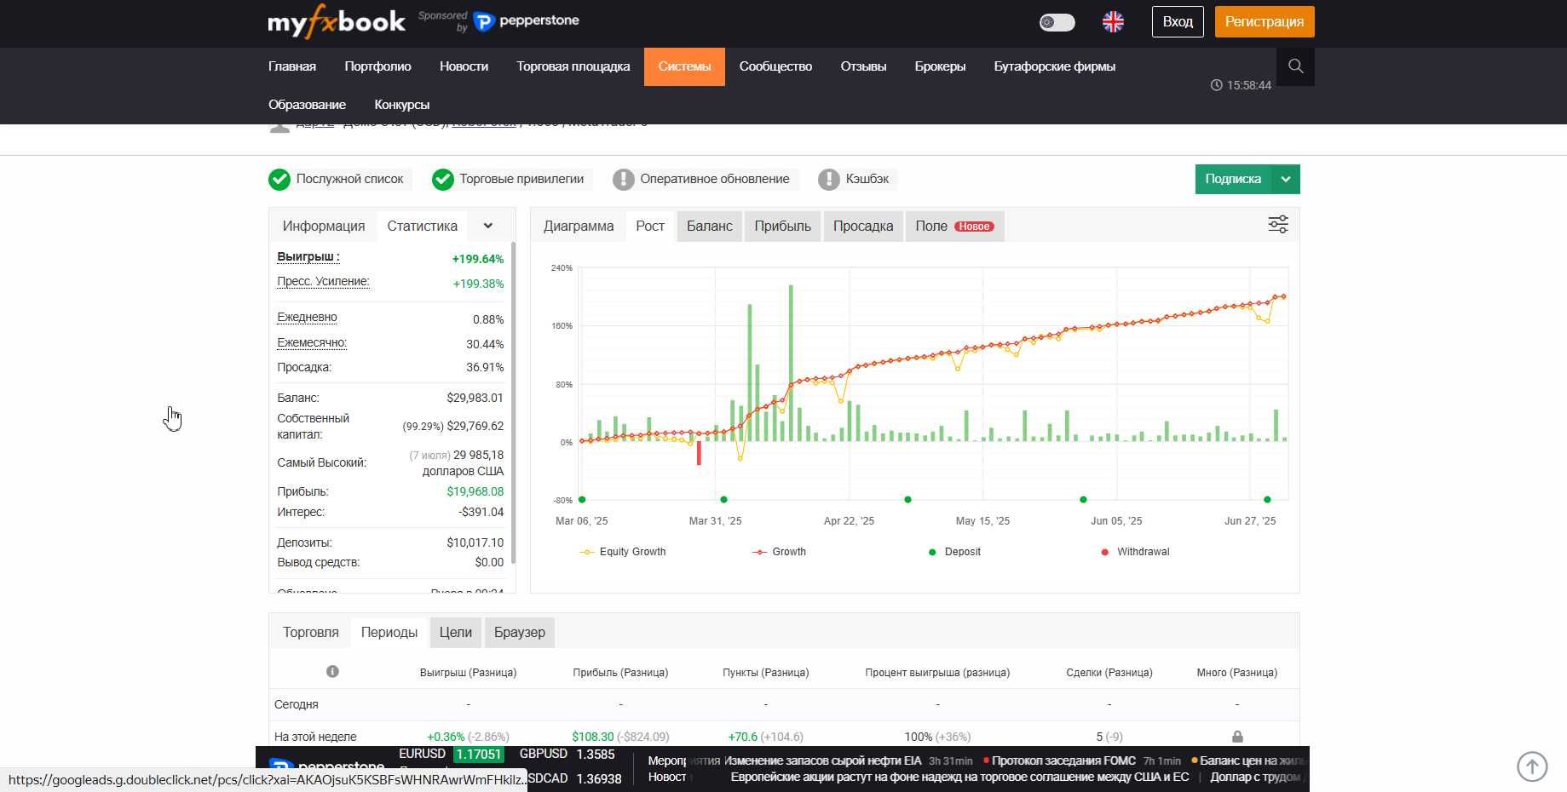Viewport: 1567px width, 792px height.
Task: Click the Сегодня row label
Action: click(x=296, y=704)
